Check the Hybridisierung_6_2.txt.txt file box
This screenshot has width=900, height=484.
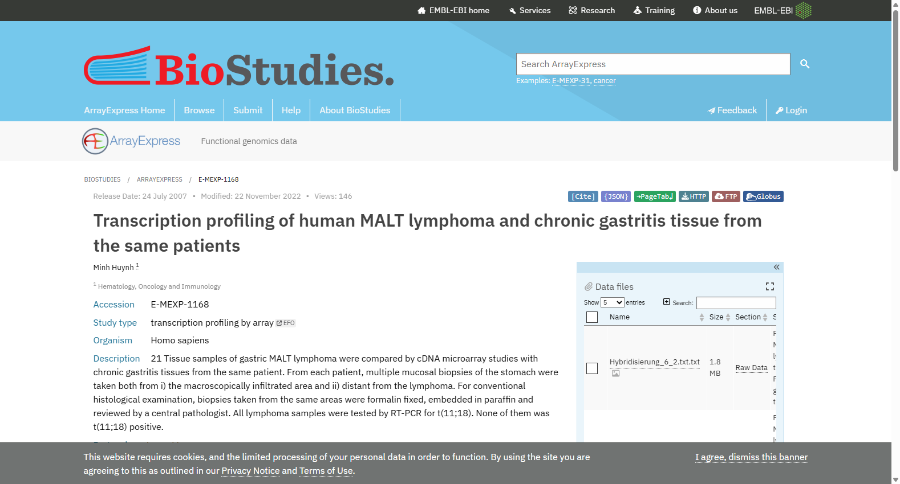(x=592, y=368)
